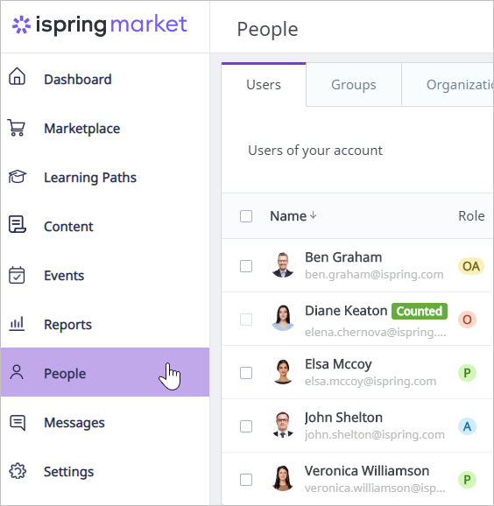The image size is (494, 506).
Task: Click the green Counted badge
Action: [420, 311]
